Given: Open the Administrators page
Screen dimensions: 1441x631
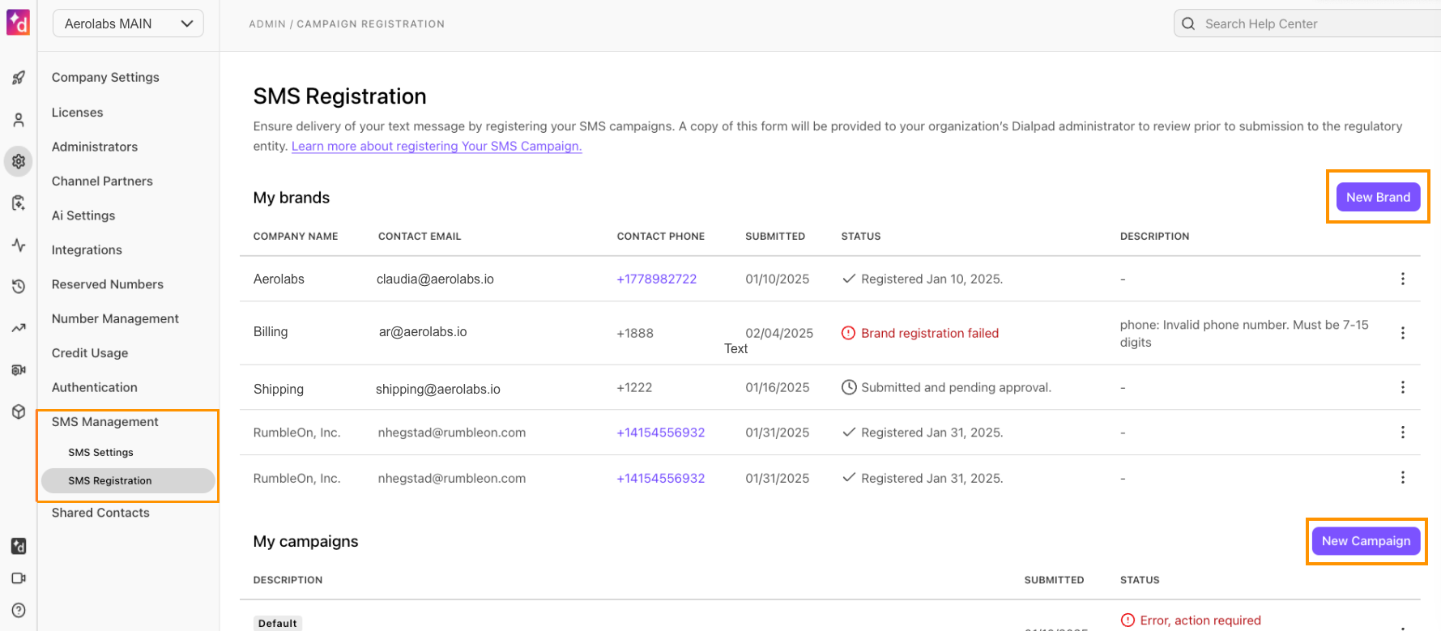Looking at the screenshot, I should tap(95, 147).
